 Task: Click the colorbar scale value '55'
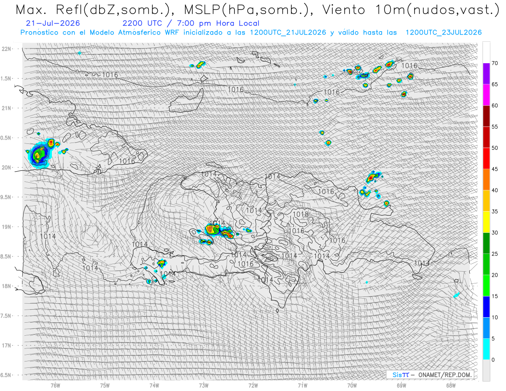[x=495, y=127]
